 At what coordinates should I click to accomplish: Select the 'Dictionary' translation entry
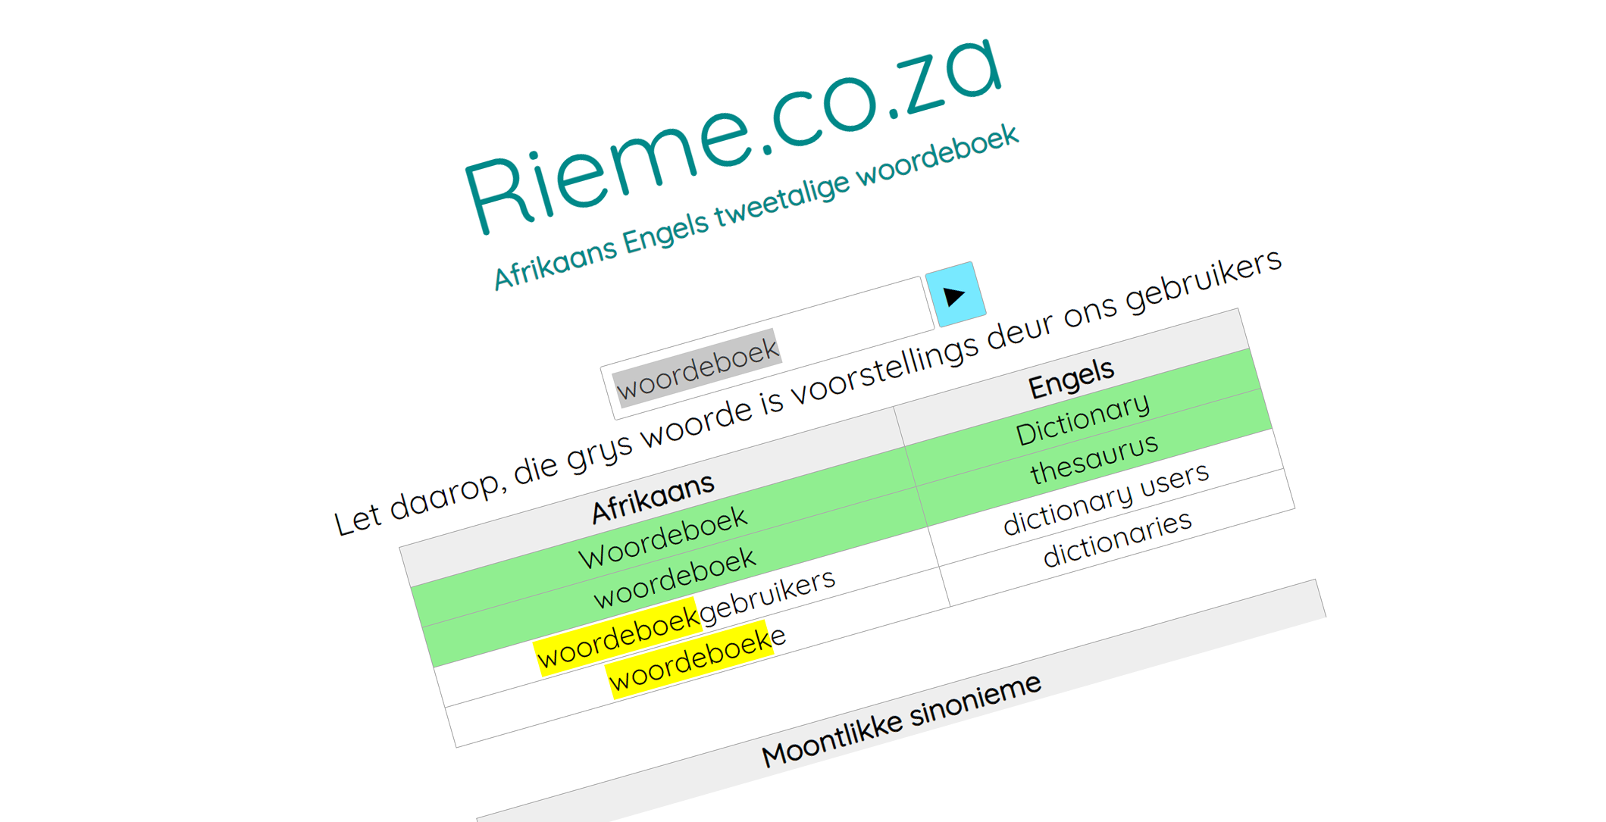pyautogui.click(x=1082, y=419)
